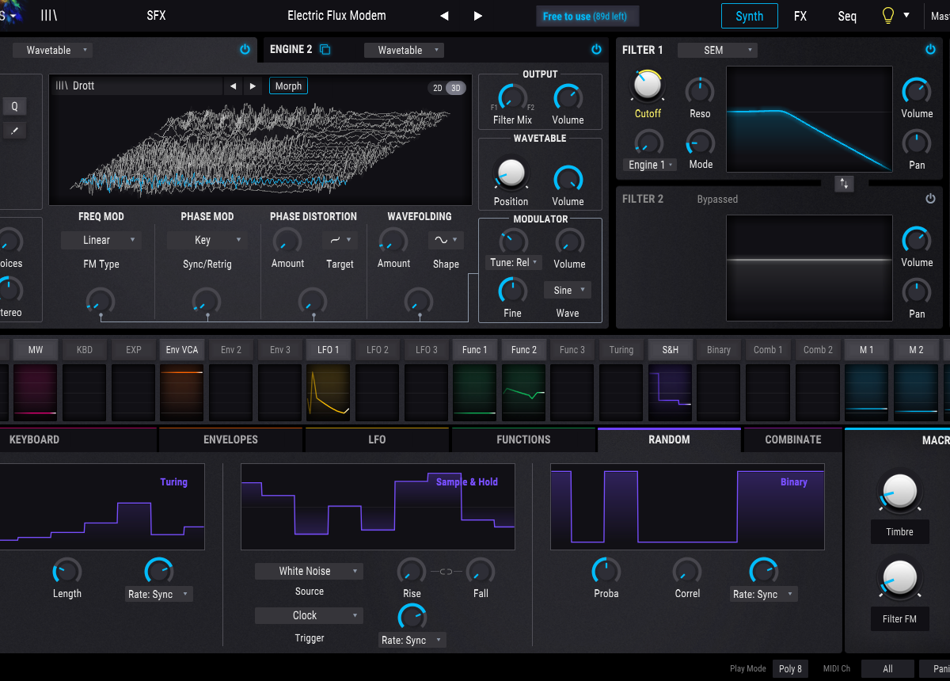
Task: Click the next preset arrow
Action: 477,16
